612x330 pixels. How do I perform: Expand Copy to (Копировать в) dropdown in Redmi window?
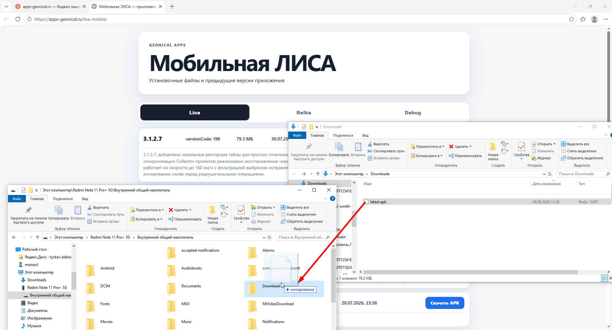click(x=161, y=219)
